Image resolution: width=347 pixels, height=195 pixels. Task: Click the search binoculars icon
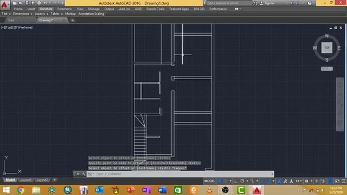coord(255,3)
